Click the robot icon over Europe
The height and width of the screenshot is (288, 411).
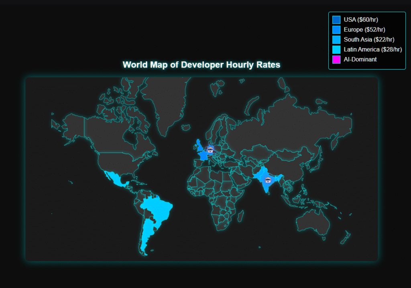[210, 149]
